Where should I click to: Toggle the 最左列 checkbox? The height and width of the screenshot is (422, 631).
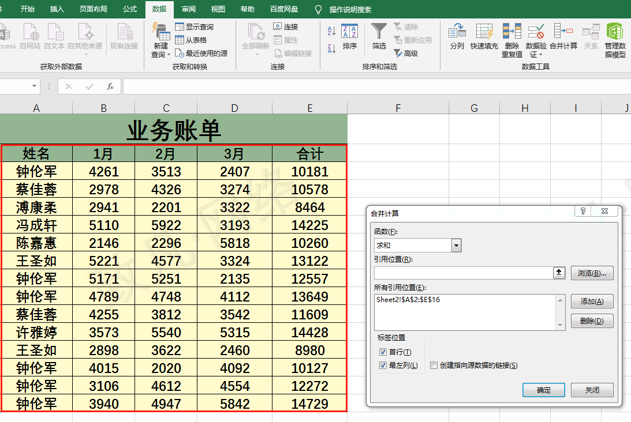coord(383,366)
